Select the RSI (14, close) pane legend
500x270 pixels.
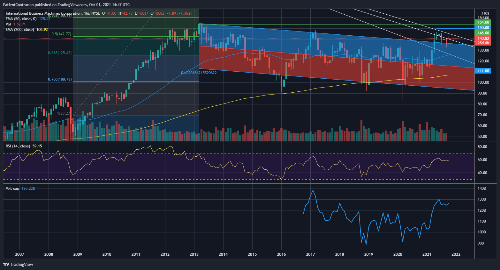tap(24, 146)
